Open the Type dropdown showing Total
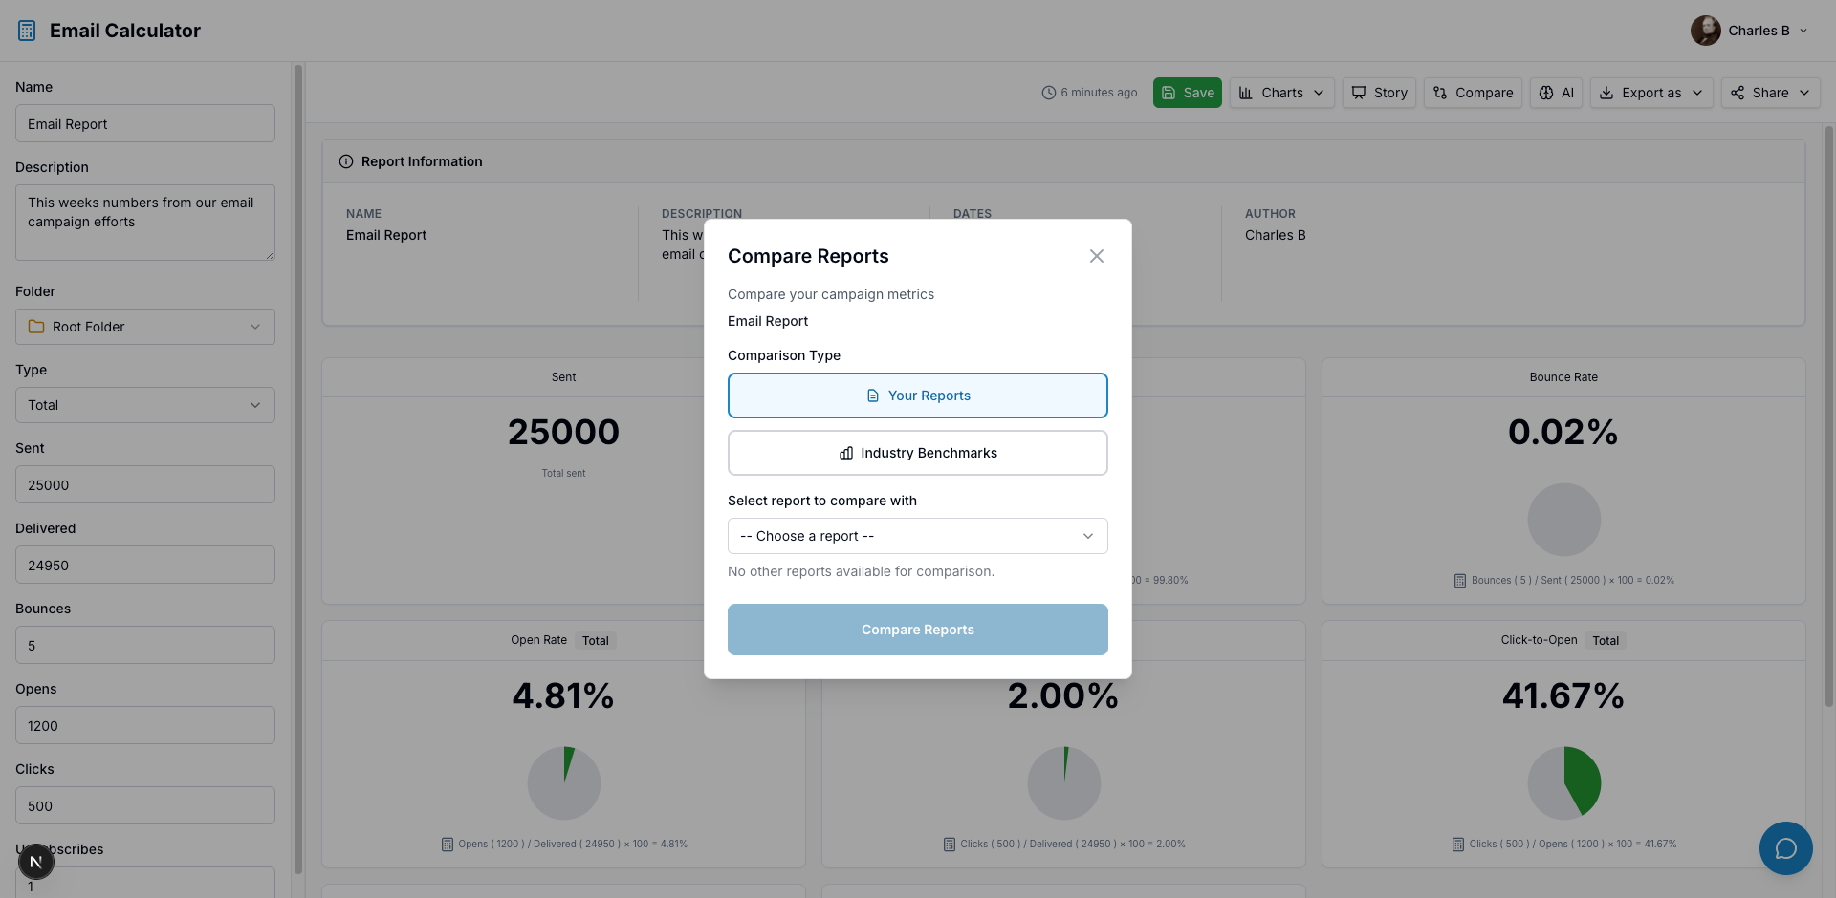This screenshot has height=898, width=1836. point(144,404)
